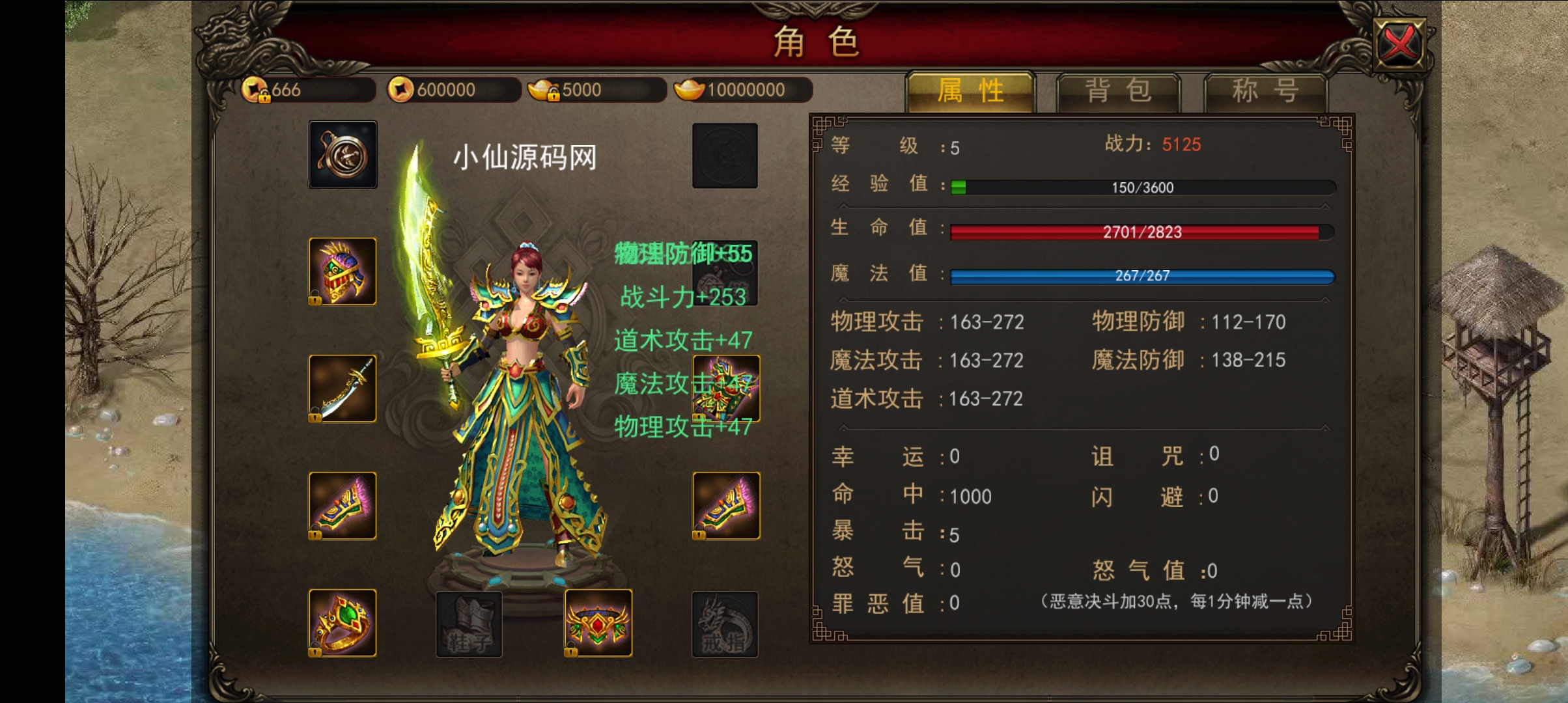The image size is (1568, 703).
Task: Select the equipped belt slot
Action: click(598, 623)
